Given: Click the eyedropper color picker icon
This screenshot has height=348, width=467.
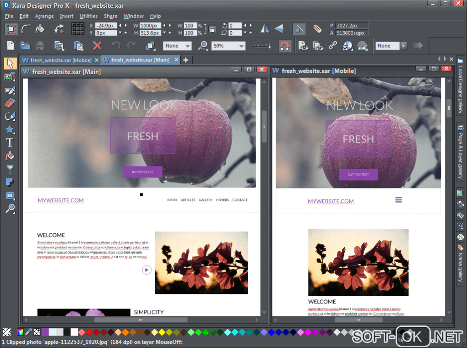Looking at the screenshot, I should [28, 332].
